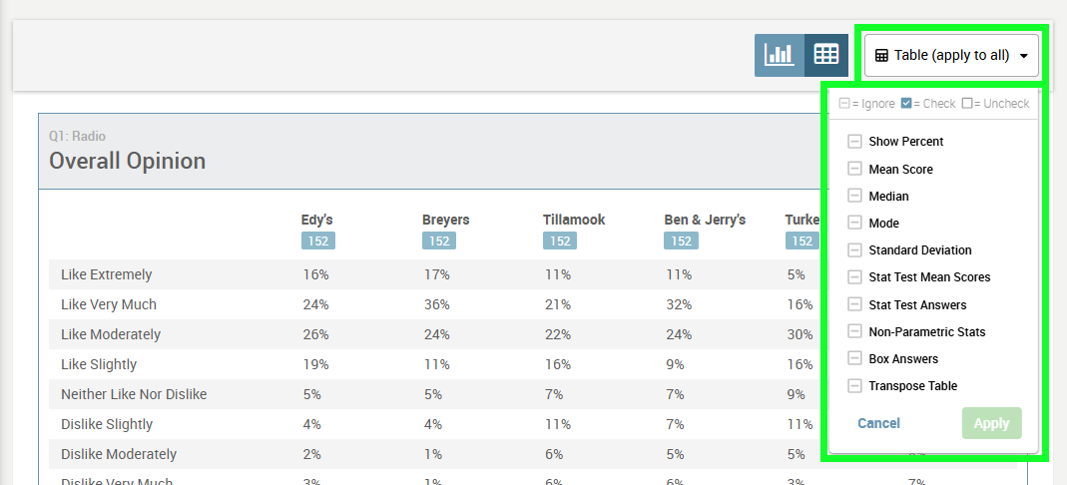Select the Dislike Moderately row label
This screenshot has height=485, width=1067.
(119, 454)
